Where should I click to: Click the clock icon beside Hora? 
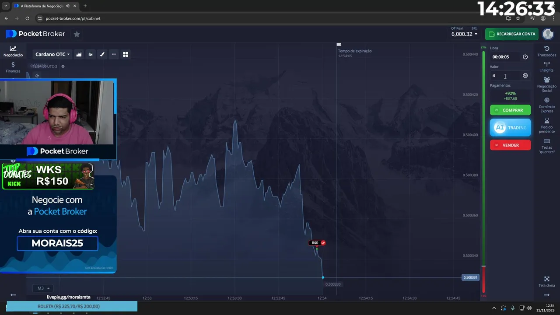pyautogui.click(x=525, y=57)
